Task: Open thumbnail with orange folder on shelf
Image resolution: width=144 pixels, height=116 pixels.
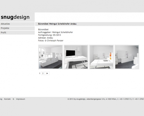Action: [102, 57]
